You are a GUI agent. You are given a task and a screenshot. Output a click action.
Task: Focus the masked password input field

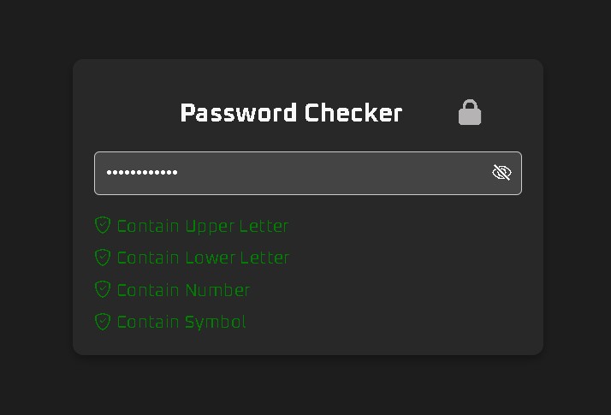click(x=308, y=173)
